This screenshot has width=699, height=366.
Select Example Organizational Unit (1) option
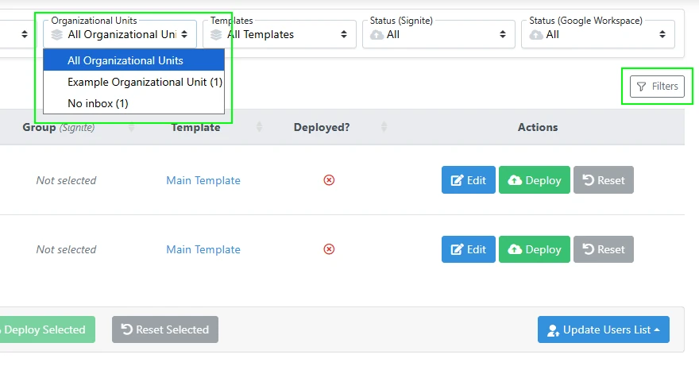(145, 82)
